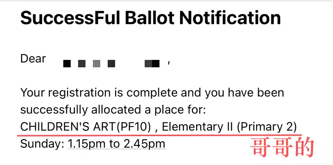
Task: Click the red Chinese annotation "哥哥的"
Action: click(282, 147)
